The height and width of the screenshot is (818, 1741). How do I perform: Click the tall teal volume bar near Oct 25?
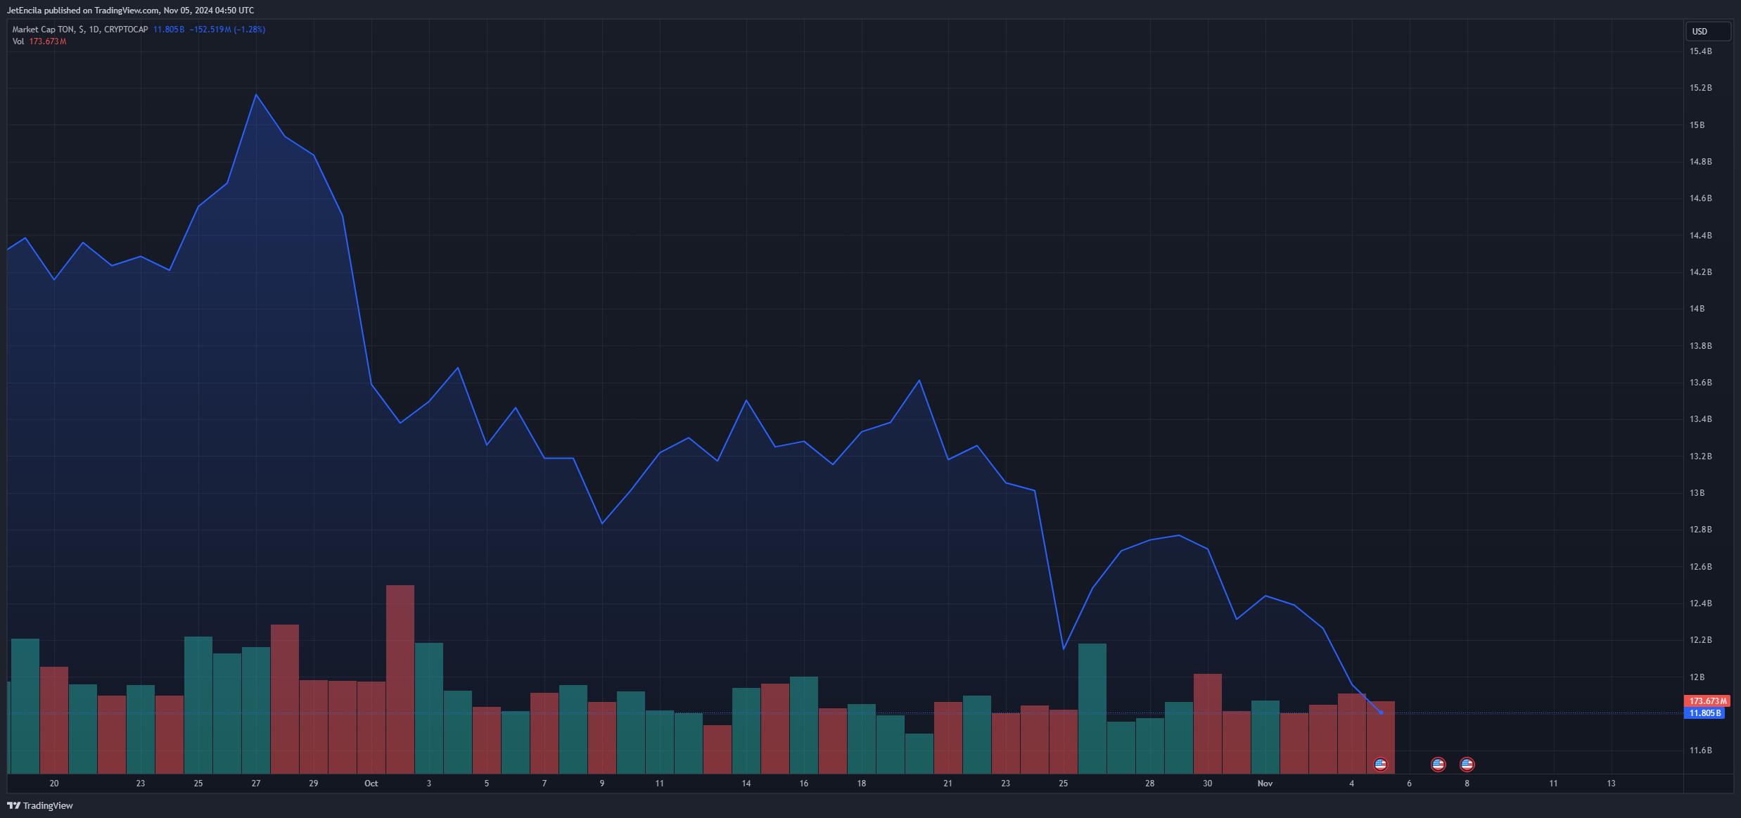coord(1092,703)
